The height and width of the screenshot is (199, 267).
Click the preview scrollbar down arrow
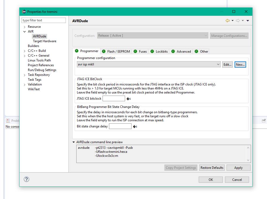(x=248, y=160)
